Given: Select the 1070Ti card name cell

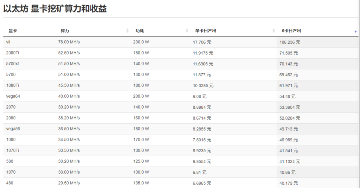Looking at the screenshot, I should [12, 150].
